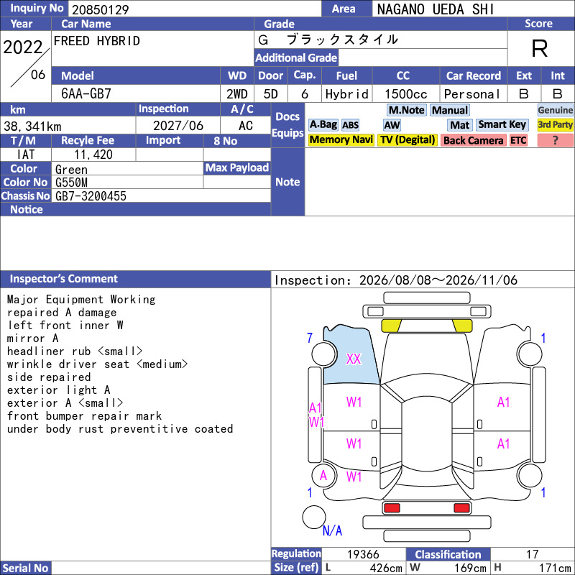This screenshot has height=575, width=575.
Task: Click the Serial No label
Action: coord(25,569)
